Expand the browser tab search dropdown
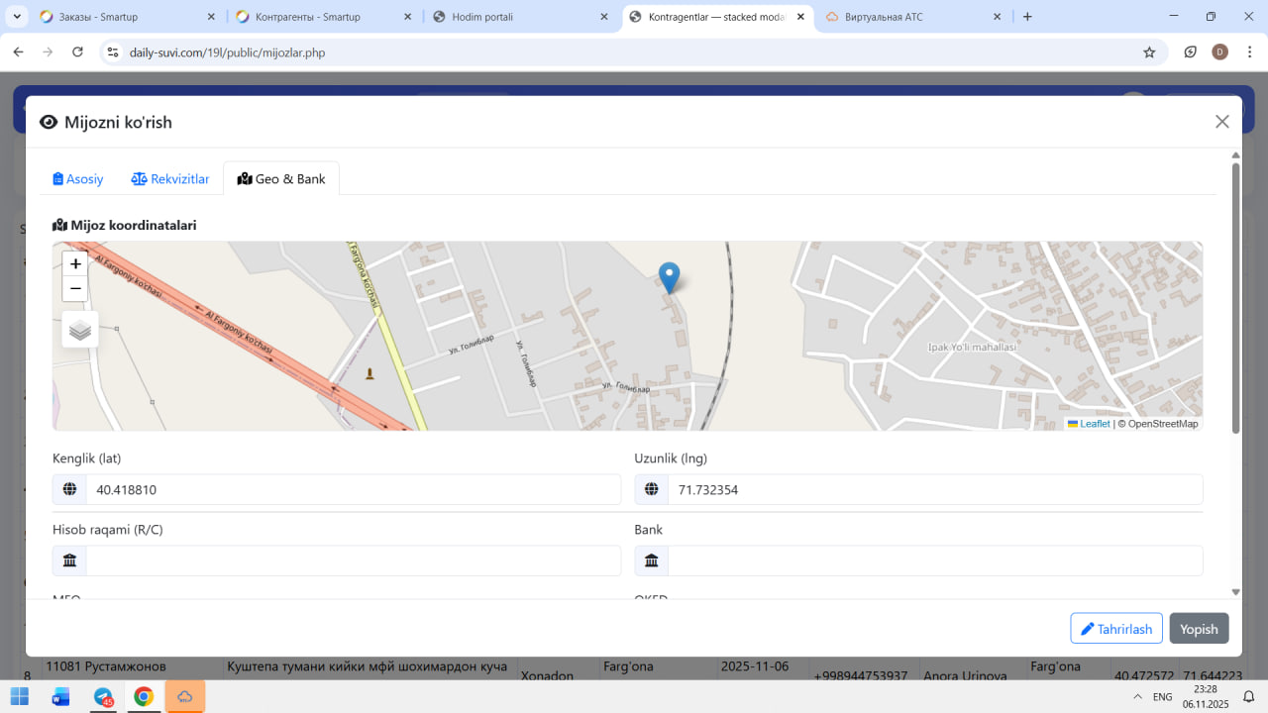 (x=18, y=17)
